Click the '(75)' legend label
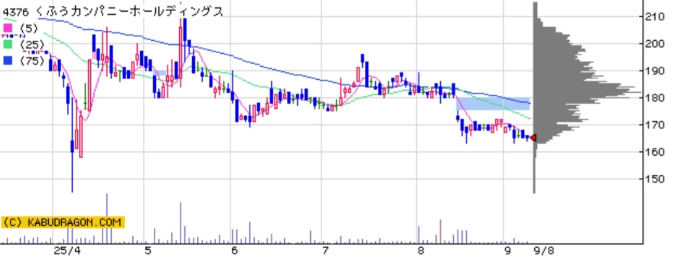The width and height of the screenshot is (690, 266). point(32,60)
